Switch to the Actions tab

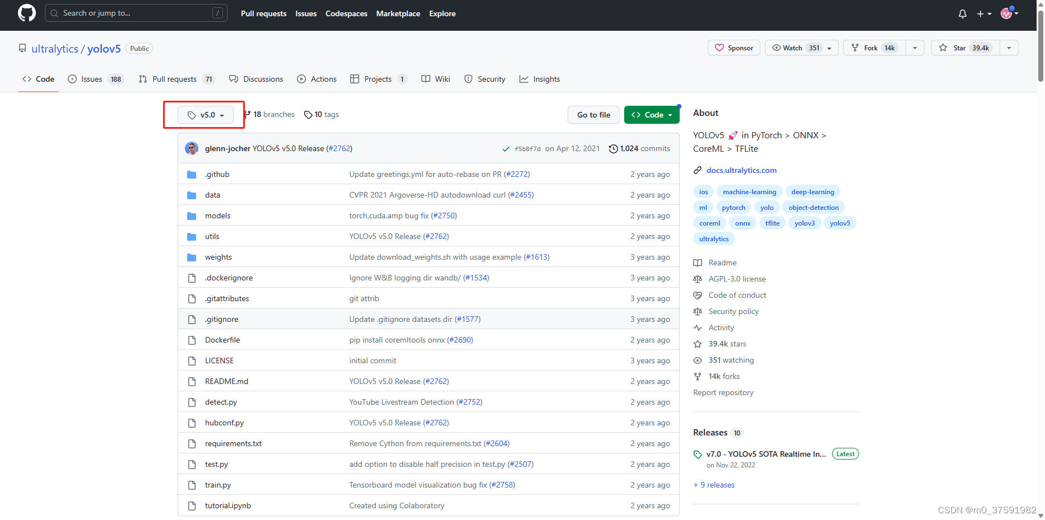(x=317, y=79)
